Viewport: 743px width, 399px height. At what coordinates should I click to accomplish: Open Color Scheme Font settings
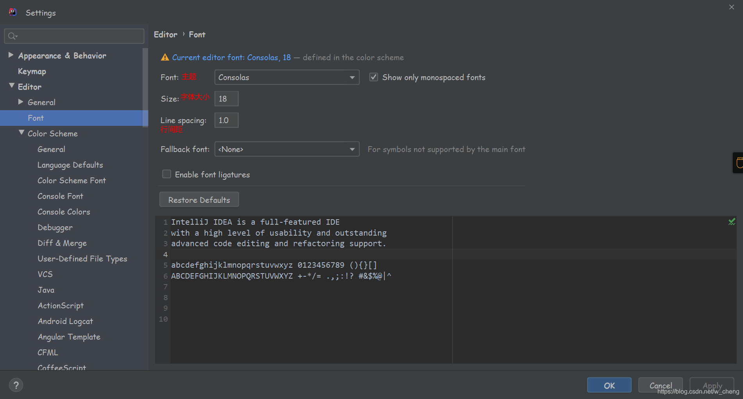point(71,181)
